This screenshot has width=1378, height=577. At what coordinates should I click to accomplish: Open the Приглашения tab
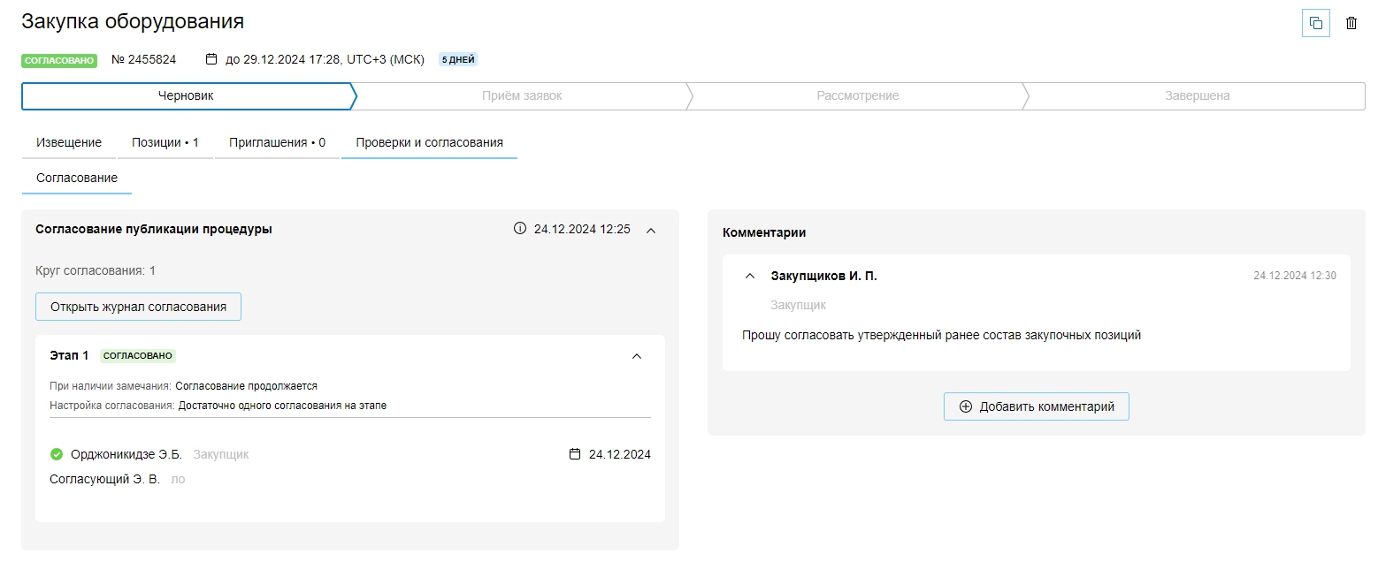pos(277,142)
